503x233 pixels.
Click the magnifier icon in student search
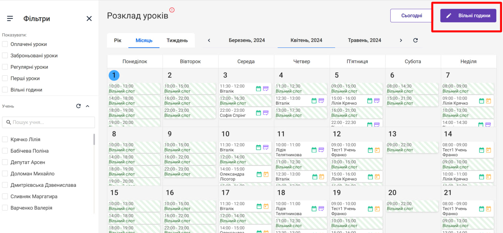point(8,122)
